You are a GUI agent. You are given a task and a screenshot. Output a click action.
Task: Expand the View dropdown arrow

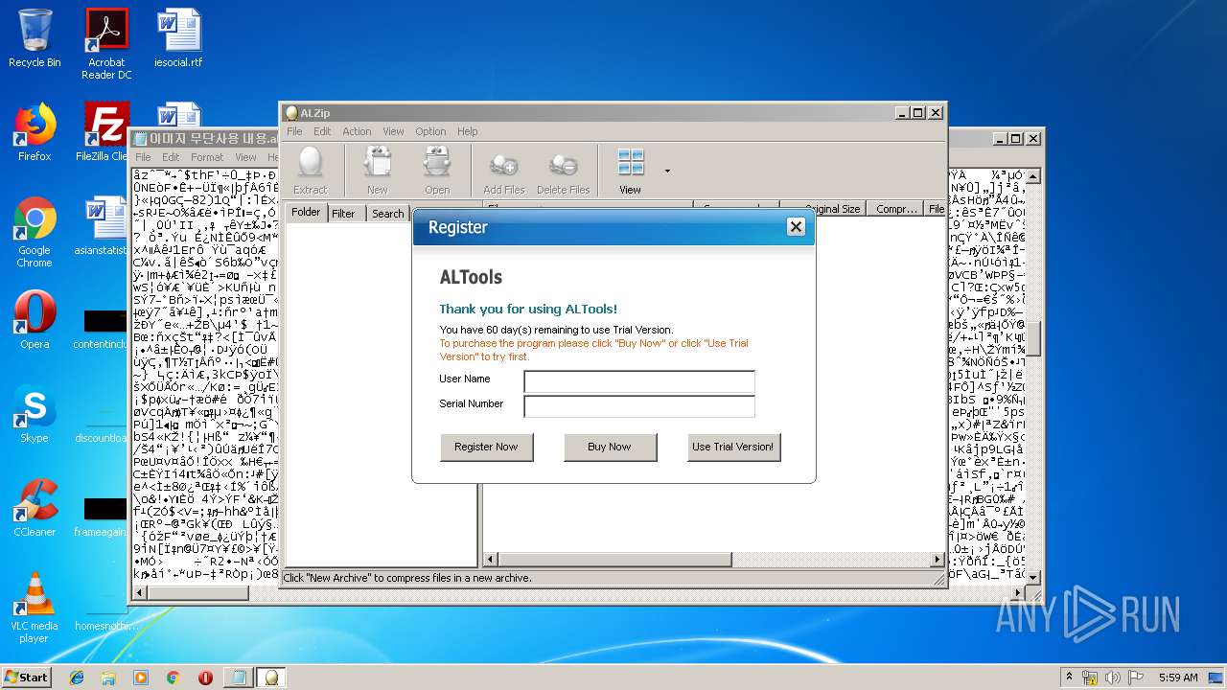(x=667, y=172)
